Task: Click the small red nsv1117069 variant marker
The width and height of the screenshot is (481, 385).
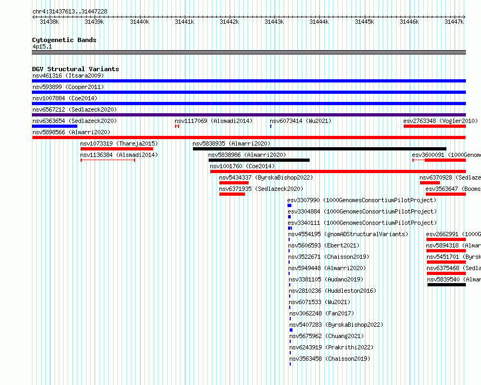Action: pyautogui.click(x=177, y=126)
